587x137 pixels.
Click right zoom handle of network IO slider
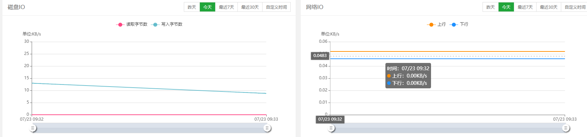coord(566,128)
